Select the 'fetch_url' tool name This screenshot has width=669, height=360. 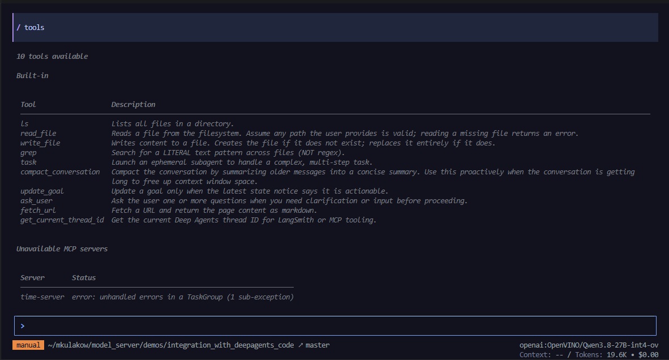pyautogui.click(x=38, y=211)
